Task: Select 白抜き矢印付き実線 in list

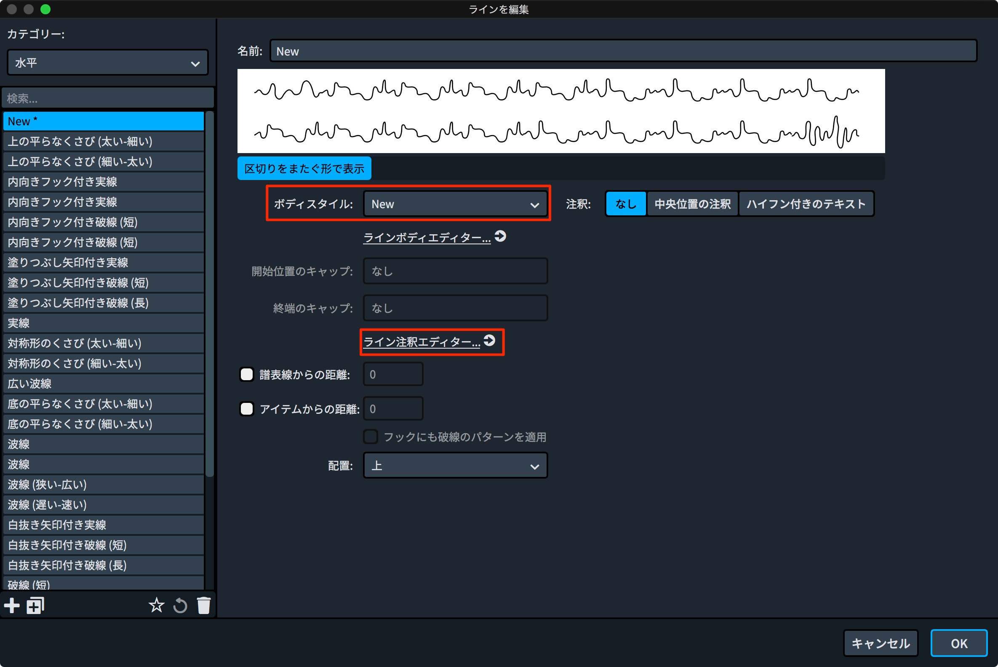Action: coord(104,525)
